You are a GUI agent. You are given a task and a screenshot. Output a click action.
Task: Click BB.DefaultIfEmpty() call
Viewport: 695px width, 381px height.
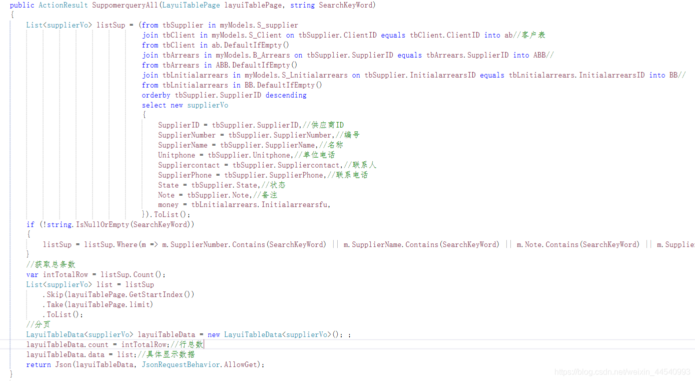click(x=283, y=85)
